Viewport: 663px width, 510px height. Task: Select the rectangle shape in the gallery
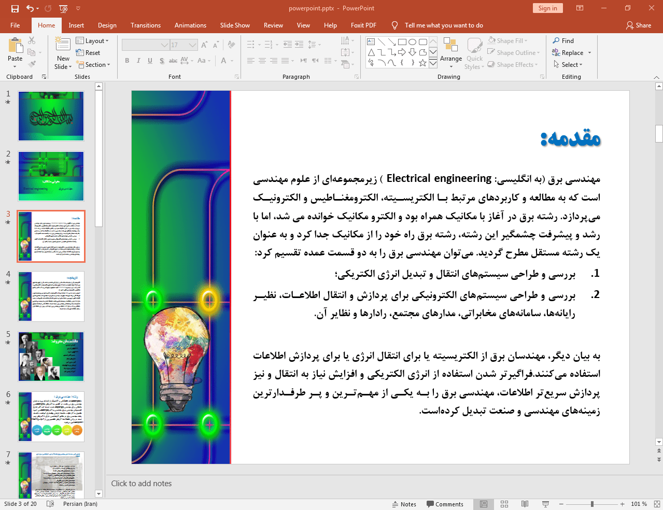click(x=402, y=42)
